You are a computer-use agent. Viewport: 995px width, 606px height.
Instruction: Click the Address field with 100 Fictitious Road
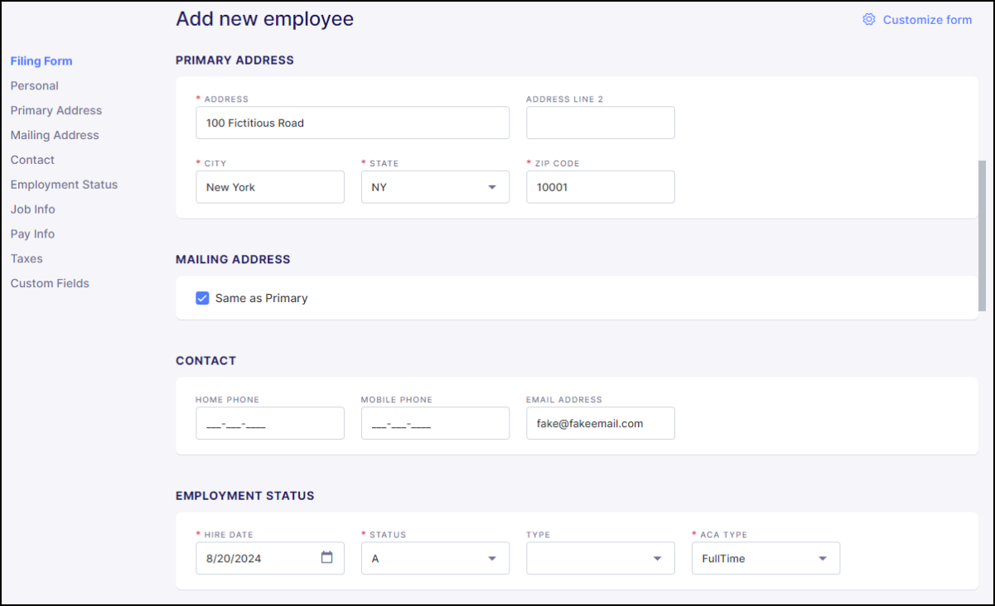coord(352,123)
